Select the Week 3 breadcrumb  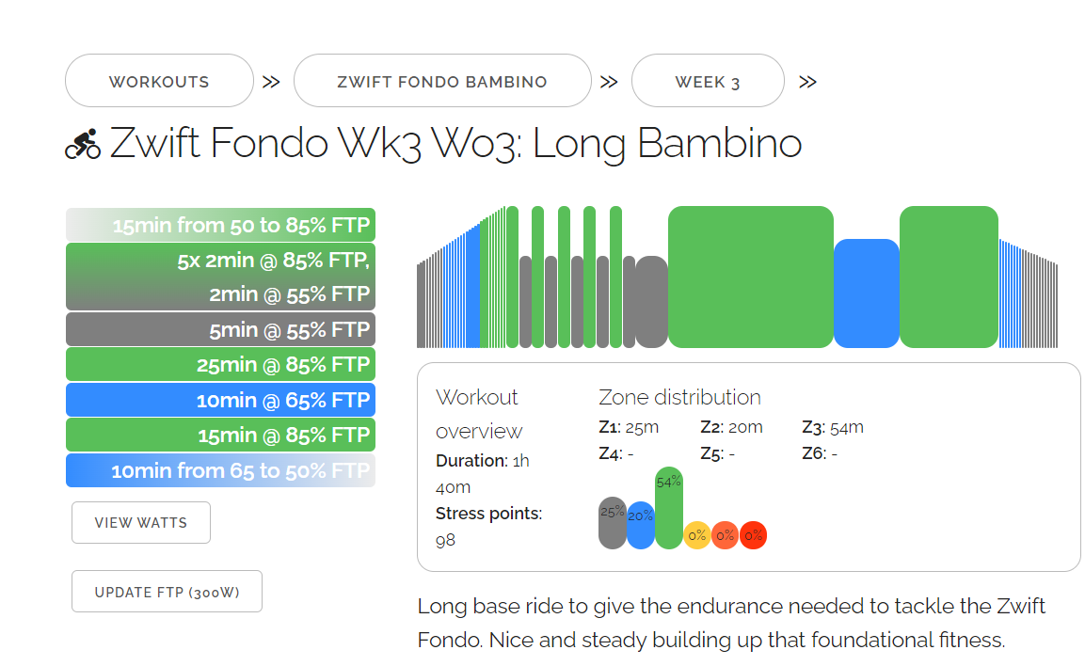point(708,81)
